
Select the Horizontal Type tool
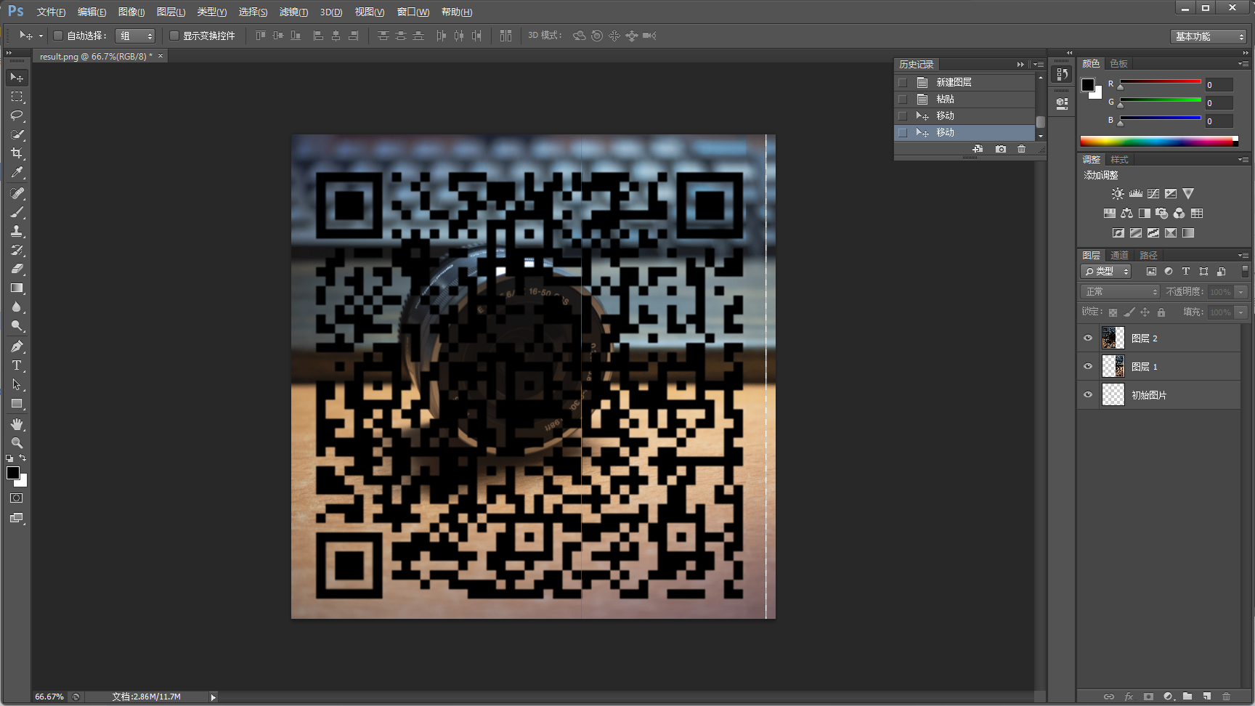point(17,365)
